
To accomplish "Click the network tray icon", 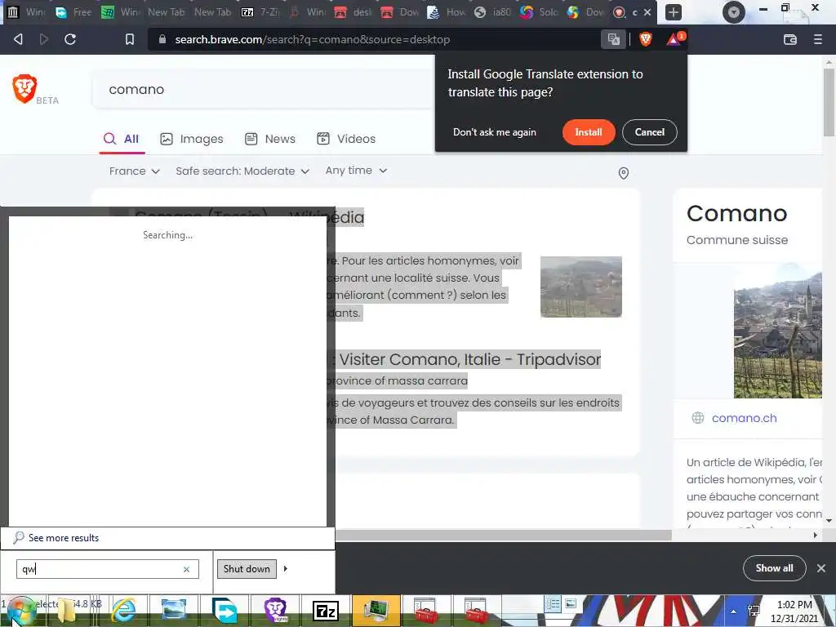I will pos(754,611).
